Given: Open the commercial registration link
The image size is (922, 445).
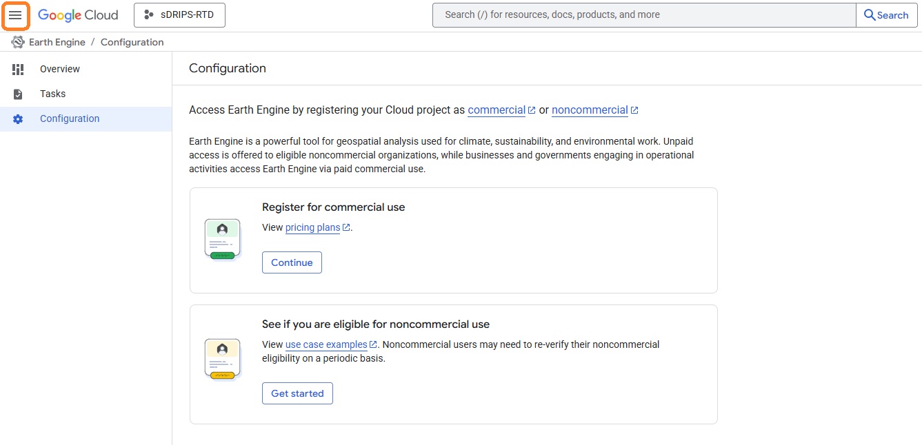Looking at the screenshot, I should click(497, 110).
